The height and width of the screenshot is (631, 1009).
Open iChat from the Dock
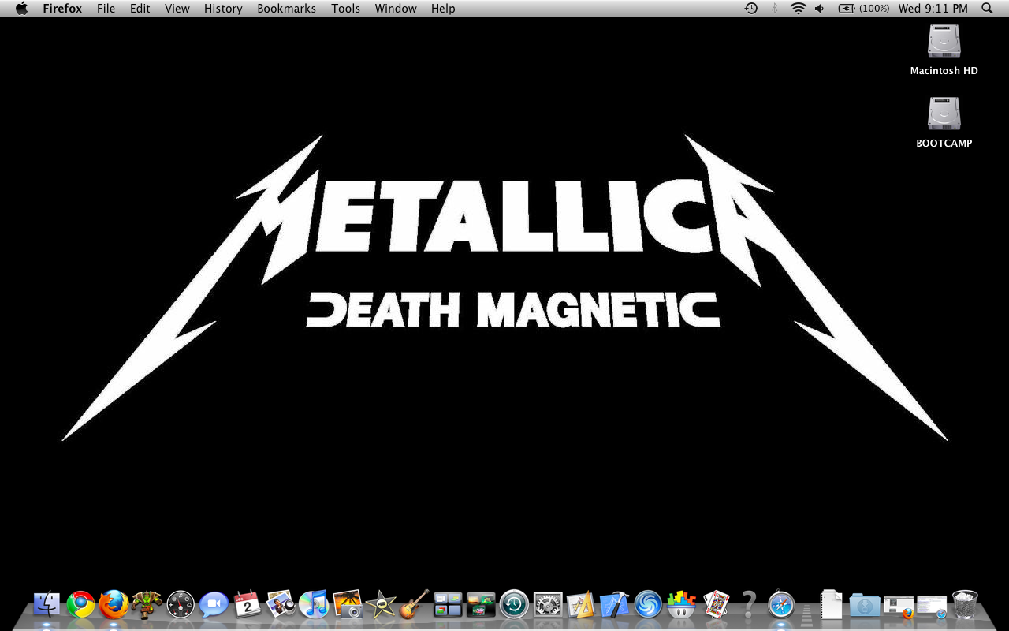[x=214, y=605]
